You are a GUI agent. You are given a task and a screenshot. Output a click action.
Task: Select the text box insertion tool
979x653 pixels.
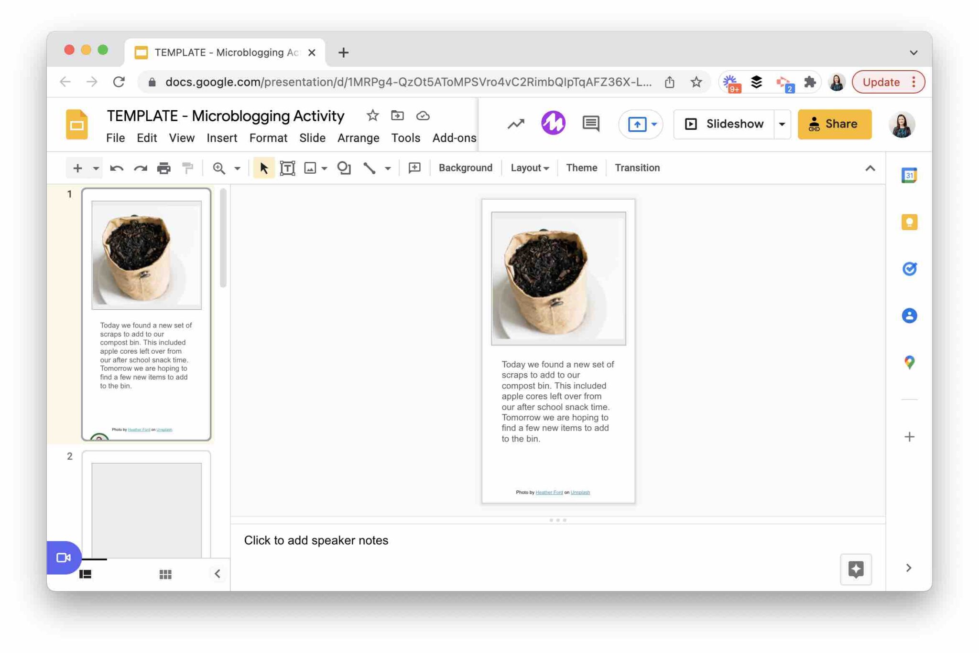coord(287,168)
